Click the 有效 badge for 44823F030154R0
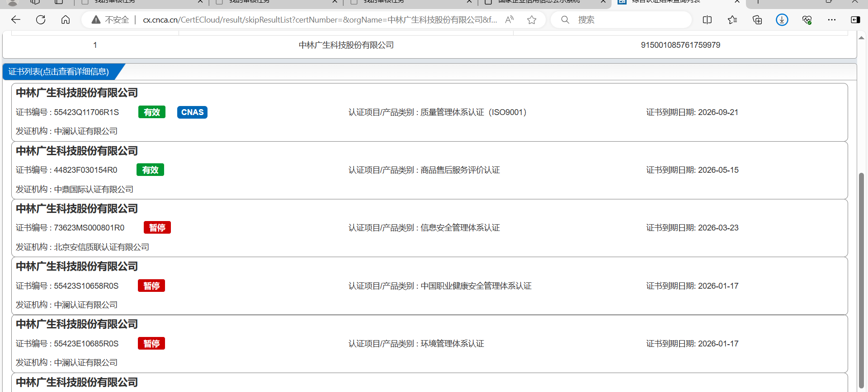Image resolution: width=868 pixels, height=392 pixels. pos(150,170)
